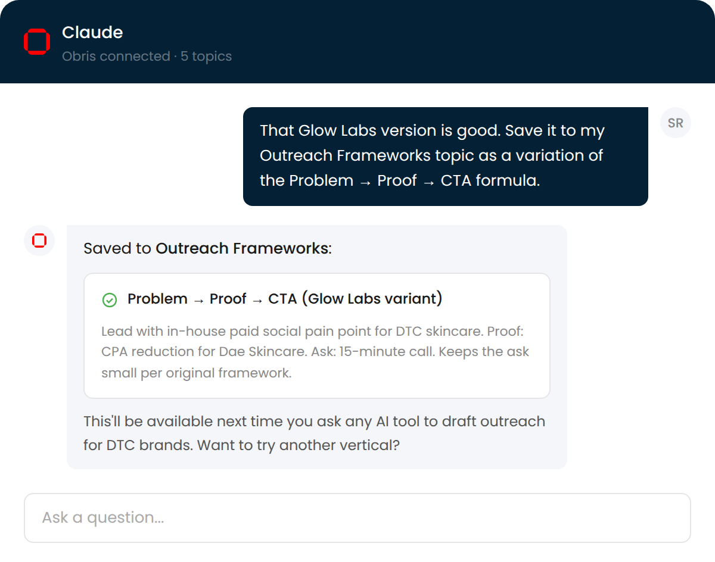The width and height of the screenshot is (715, 562).
Task: Click the "Claude" title in header
Action: coord(92,32)
